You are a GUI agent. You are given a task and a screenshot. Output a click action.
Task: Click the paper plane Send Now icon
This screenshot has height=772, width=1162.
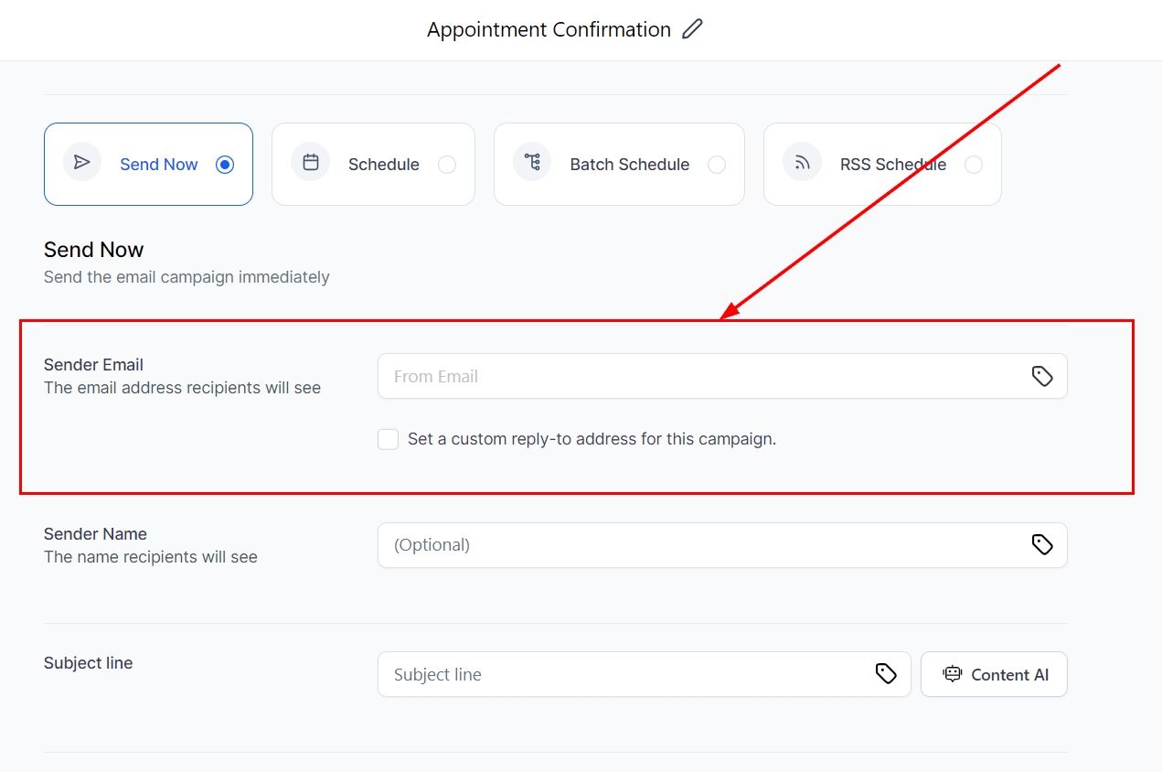(82, 163)
